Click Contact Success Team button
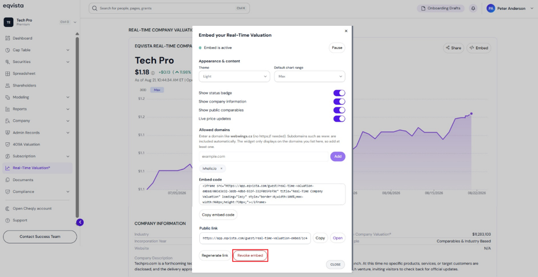Screen dimensions: 538x277 tap(40, 237)
